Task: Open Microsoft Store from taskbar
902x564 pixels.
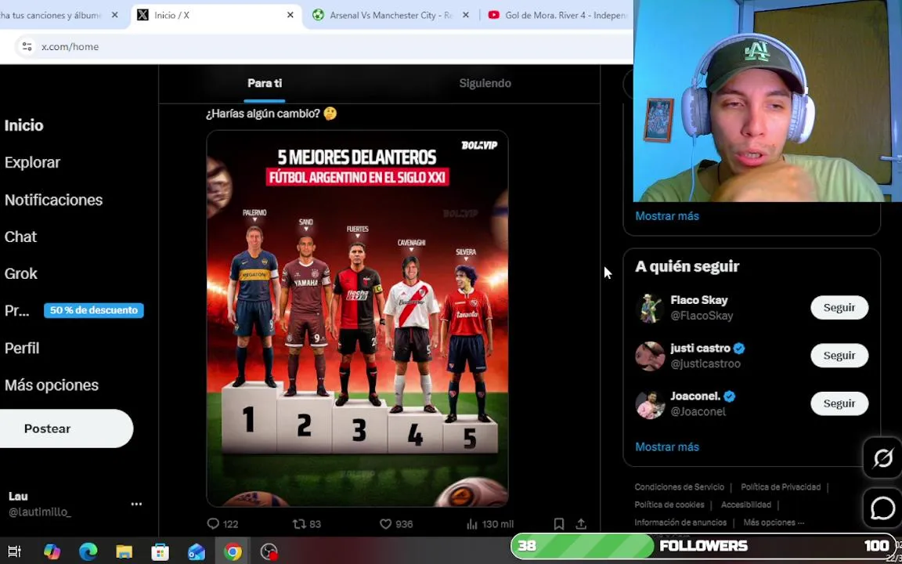Action: [160, 551]
